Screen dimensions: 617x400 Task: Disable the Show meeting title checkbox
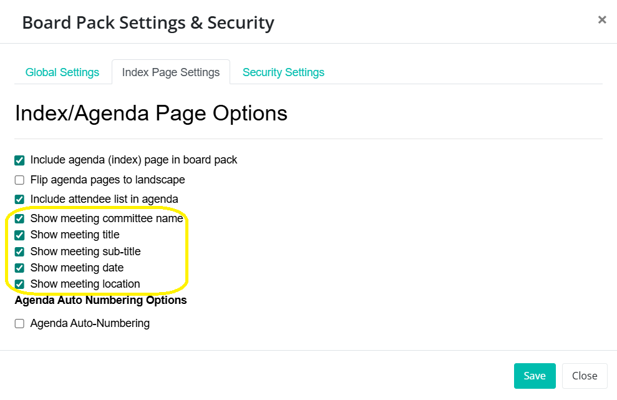(19, 235)
